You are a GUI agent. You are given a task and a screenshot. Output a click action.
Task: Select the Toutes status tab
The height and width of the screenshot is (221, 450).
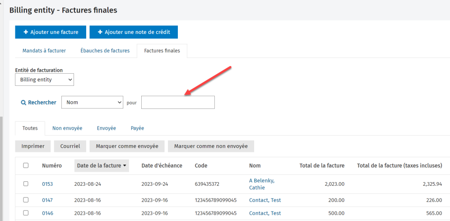pyautogui.click(x=30, y=128)
